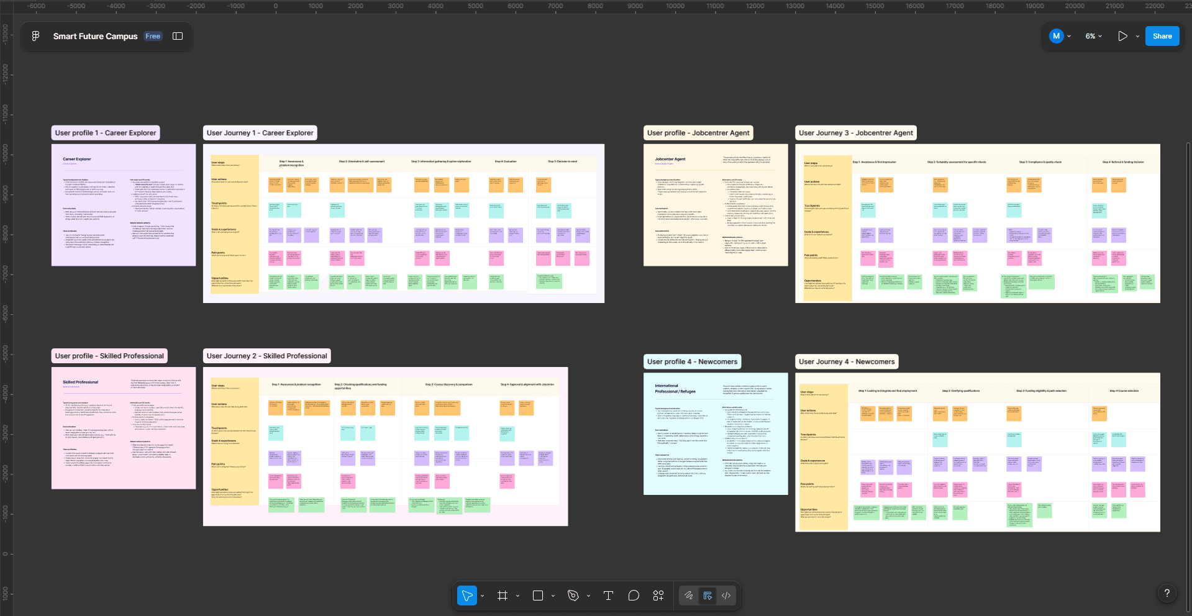Expand Move tool options chevron
This screenshot has width=1192, height=616.
click(x=482, y=596)
